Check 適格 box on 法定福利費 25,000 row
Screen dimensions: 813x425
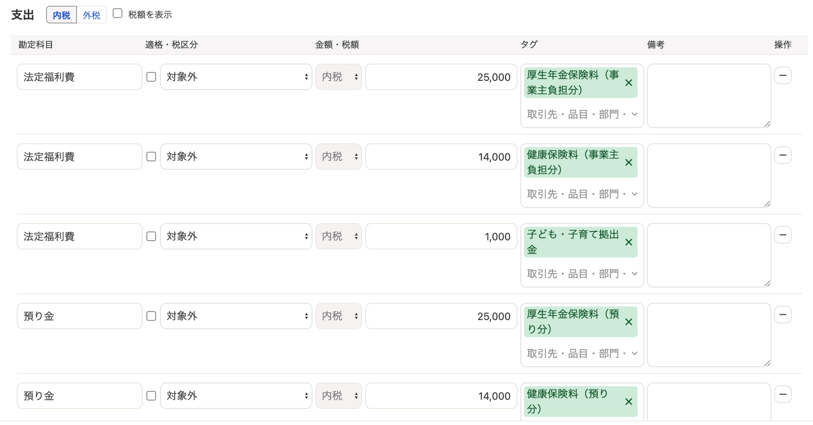pyautogui.click(x=151, y=77)
